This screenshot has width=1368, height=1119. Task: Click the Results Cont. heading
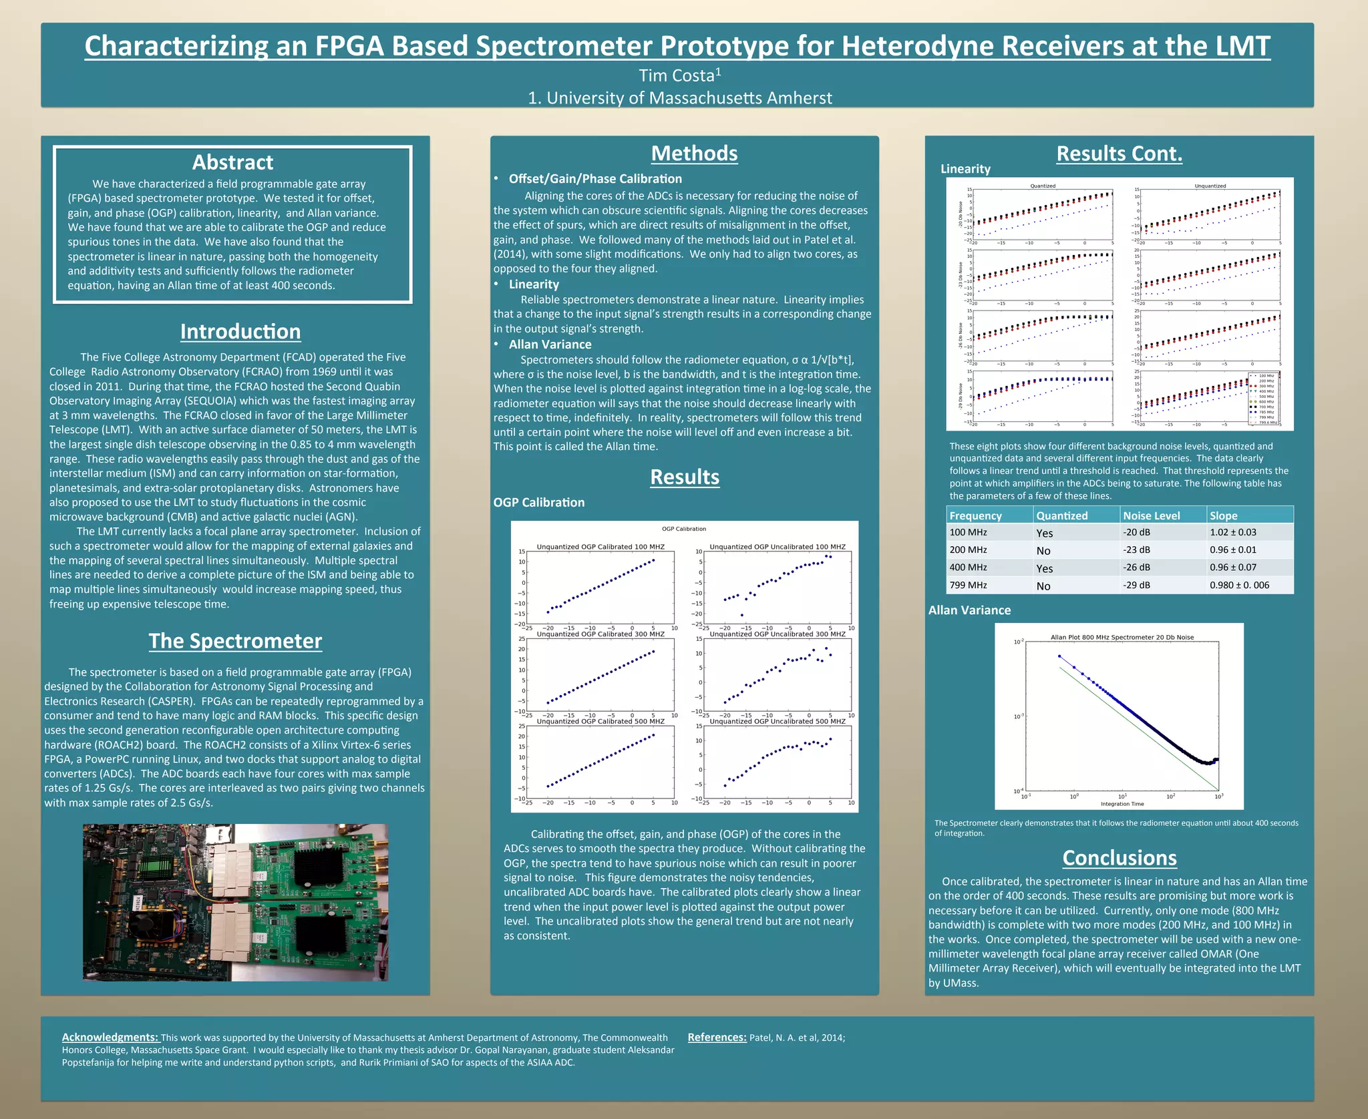(1119, 154)
